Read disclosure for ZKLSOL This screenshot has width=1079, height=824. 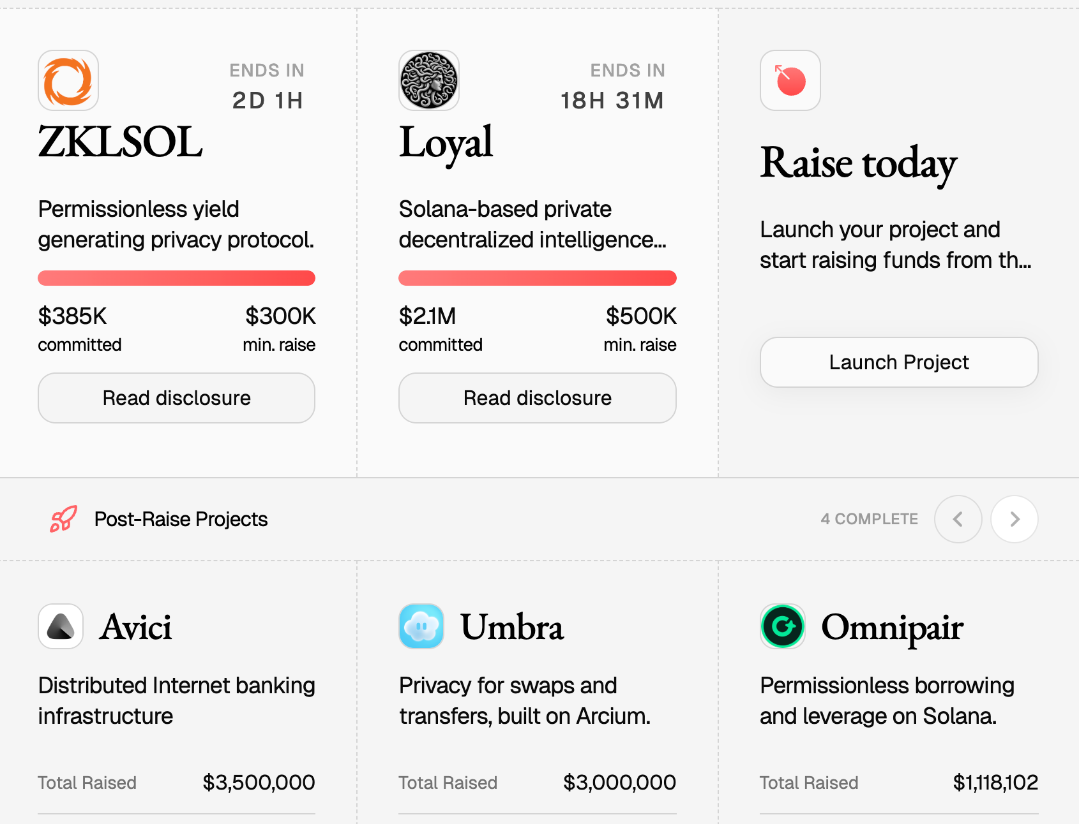(176, 398)
